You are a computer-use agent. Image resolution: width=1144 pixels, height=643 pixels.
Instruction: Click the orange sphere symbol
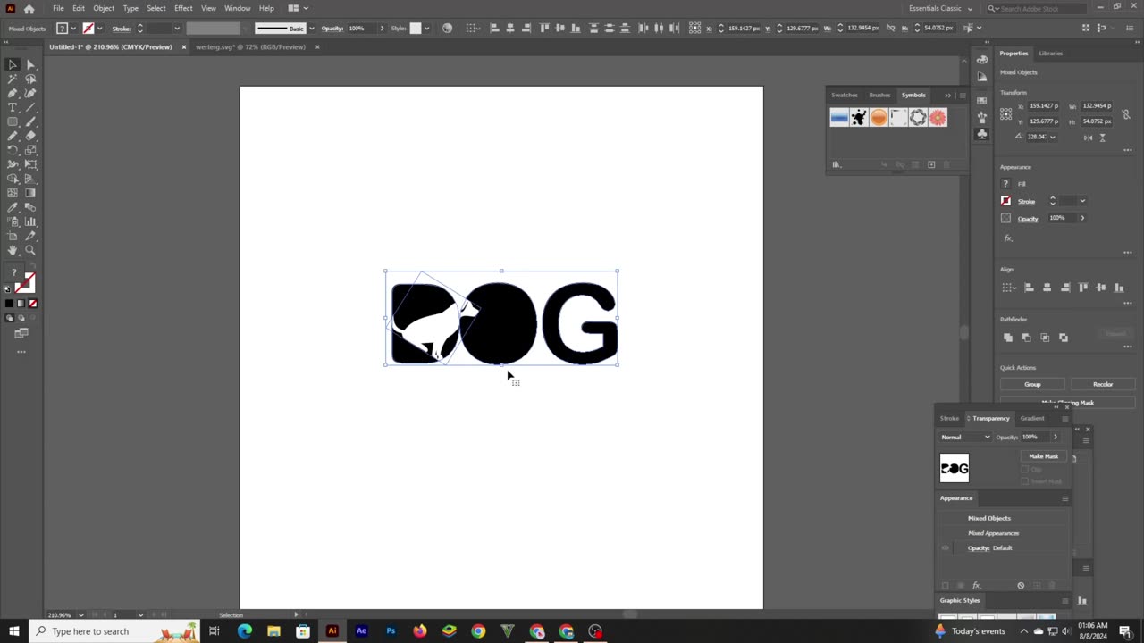tap(879, 118)
